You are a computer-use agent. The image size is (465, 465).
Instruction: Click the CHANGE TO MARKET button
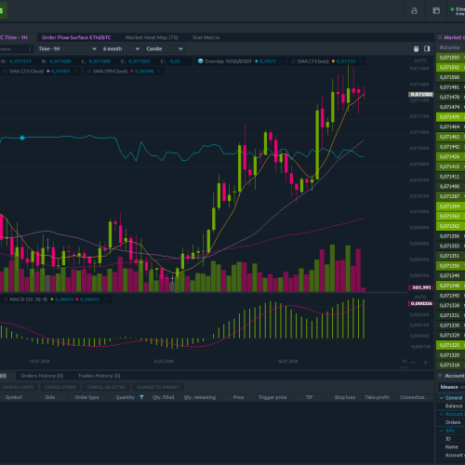coord(158,387)
